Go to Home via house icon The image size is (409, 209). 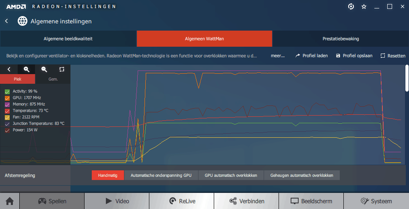pos(10,201)
